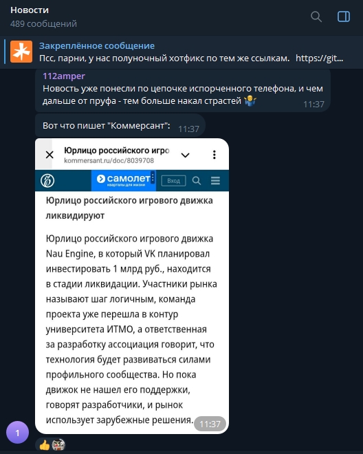Image resolution: width=363 pixels, height=454 pixels.
Task: Click the purple avatar with number 1
Action: point(17,433)
